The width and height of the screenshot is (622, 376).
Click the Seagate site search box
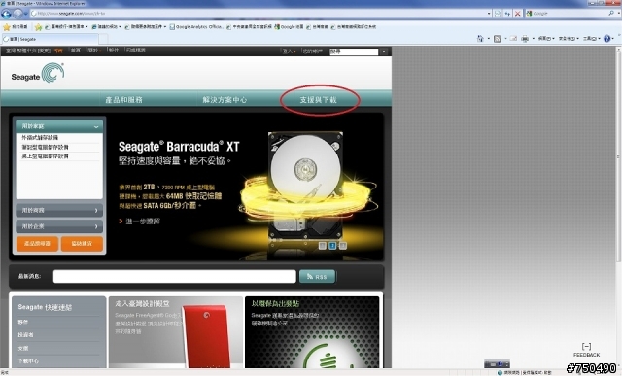click(354, 51)
